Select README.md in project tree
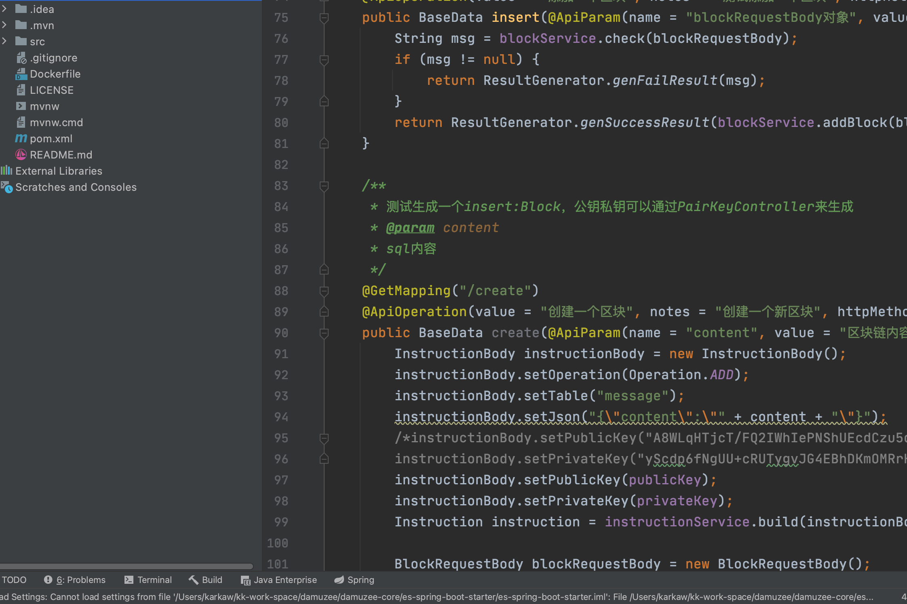907x604 pixels. 61,155
